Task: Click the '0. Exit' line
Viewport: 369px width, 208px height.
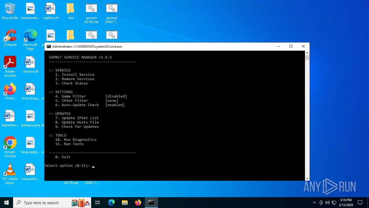Action: pos(63,157)
